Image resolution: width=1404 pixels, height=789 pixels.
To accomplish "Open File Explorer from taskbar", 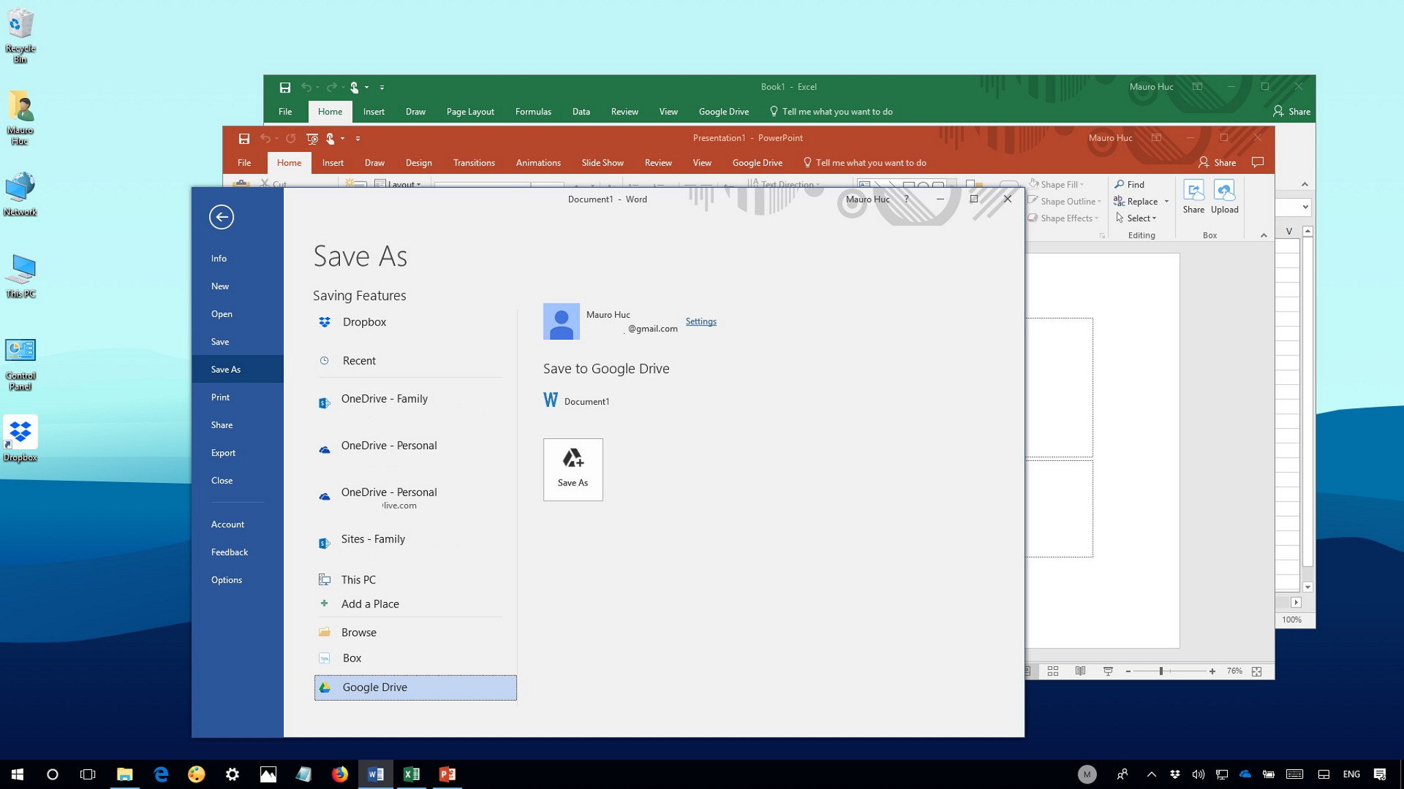I will (x=125, y=775).
